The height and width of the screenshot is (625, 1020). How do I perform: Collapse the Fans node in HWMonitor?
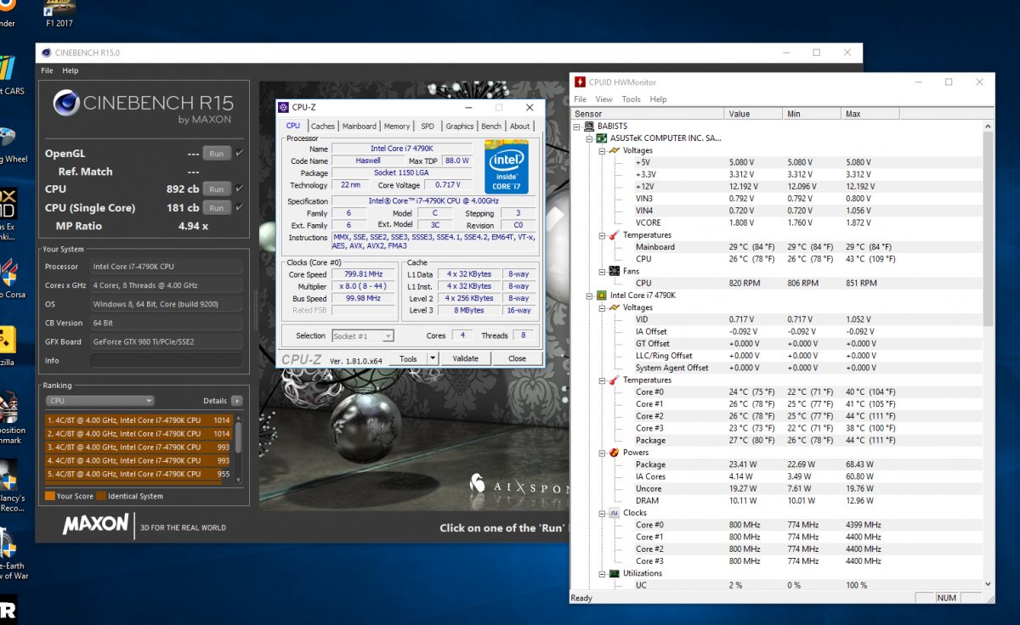pyautogui.click(x=602, y=272)
